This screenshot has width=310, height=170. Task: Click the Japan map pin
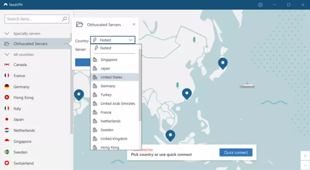pos(223,64)
